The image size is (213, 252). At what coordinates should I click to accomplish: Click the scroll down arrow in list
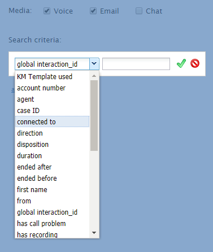tap(94, 233)
